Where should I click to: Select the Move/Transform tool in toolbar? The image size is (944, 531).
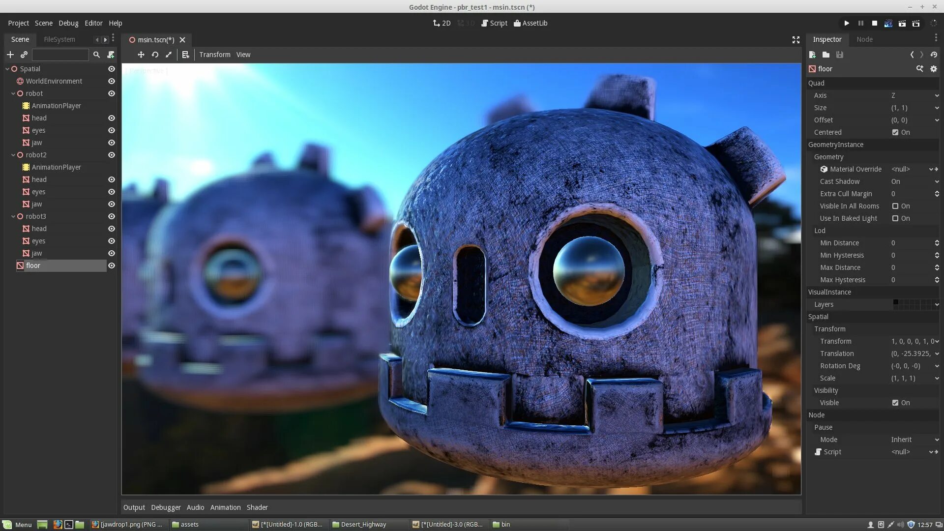tap(141, 55)
